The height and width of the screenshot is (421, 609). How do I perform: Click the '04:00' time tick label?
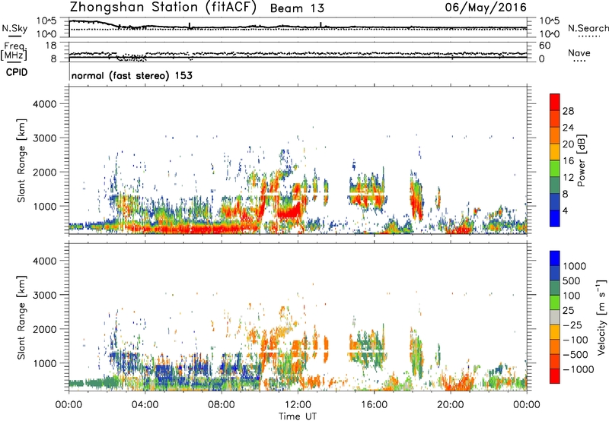[145, 405]
